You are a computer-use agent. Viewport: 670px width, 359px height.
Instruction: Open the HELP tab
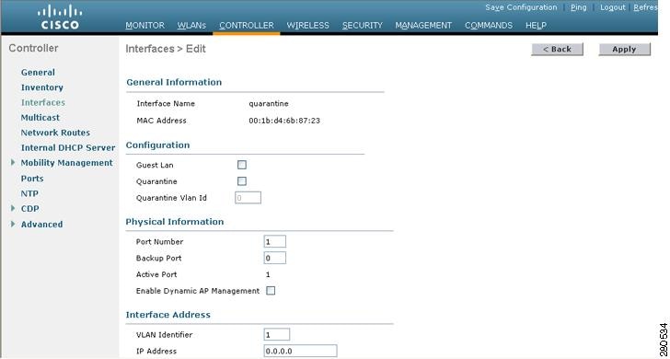(536, 25)
